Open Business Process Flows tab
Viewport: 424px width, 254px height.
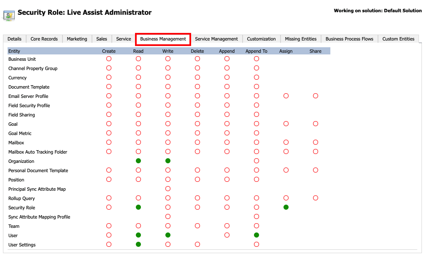pyautogui.click(x=349, y=39)
